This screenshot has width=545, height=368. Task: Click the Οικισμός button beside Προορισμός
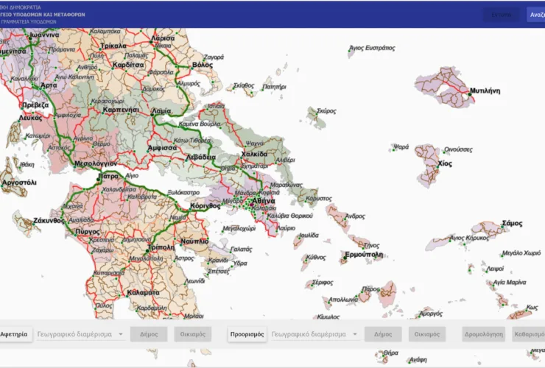[427, 334]
